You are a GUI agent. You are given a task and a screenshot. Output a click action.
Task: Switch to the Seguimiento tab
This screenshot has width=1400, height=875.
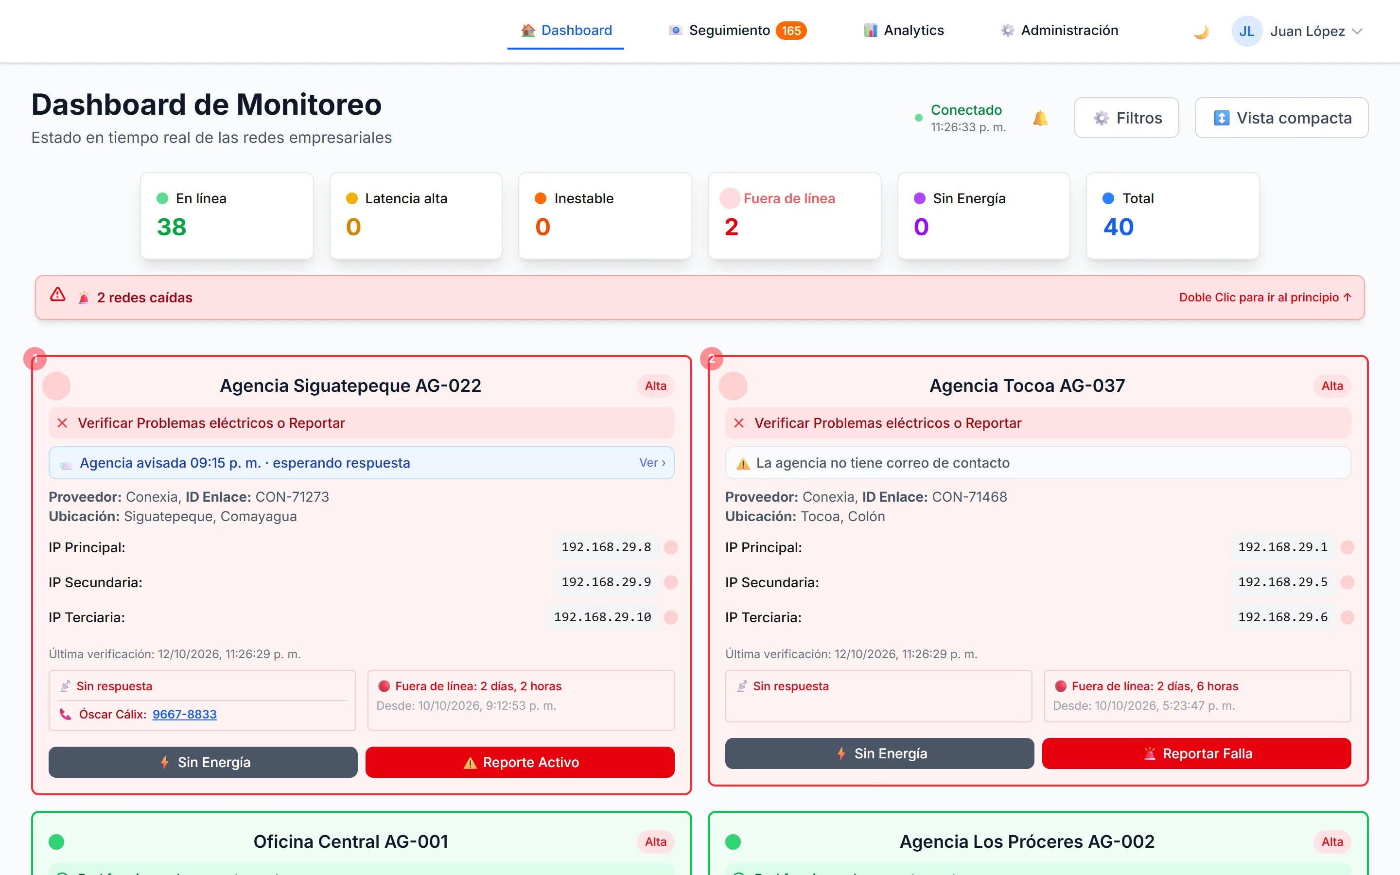736,30
